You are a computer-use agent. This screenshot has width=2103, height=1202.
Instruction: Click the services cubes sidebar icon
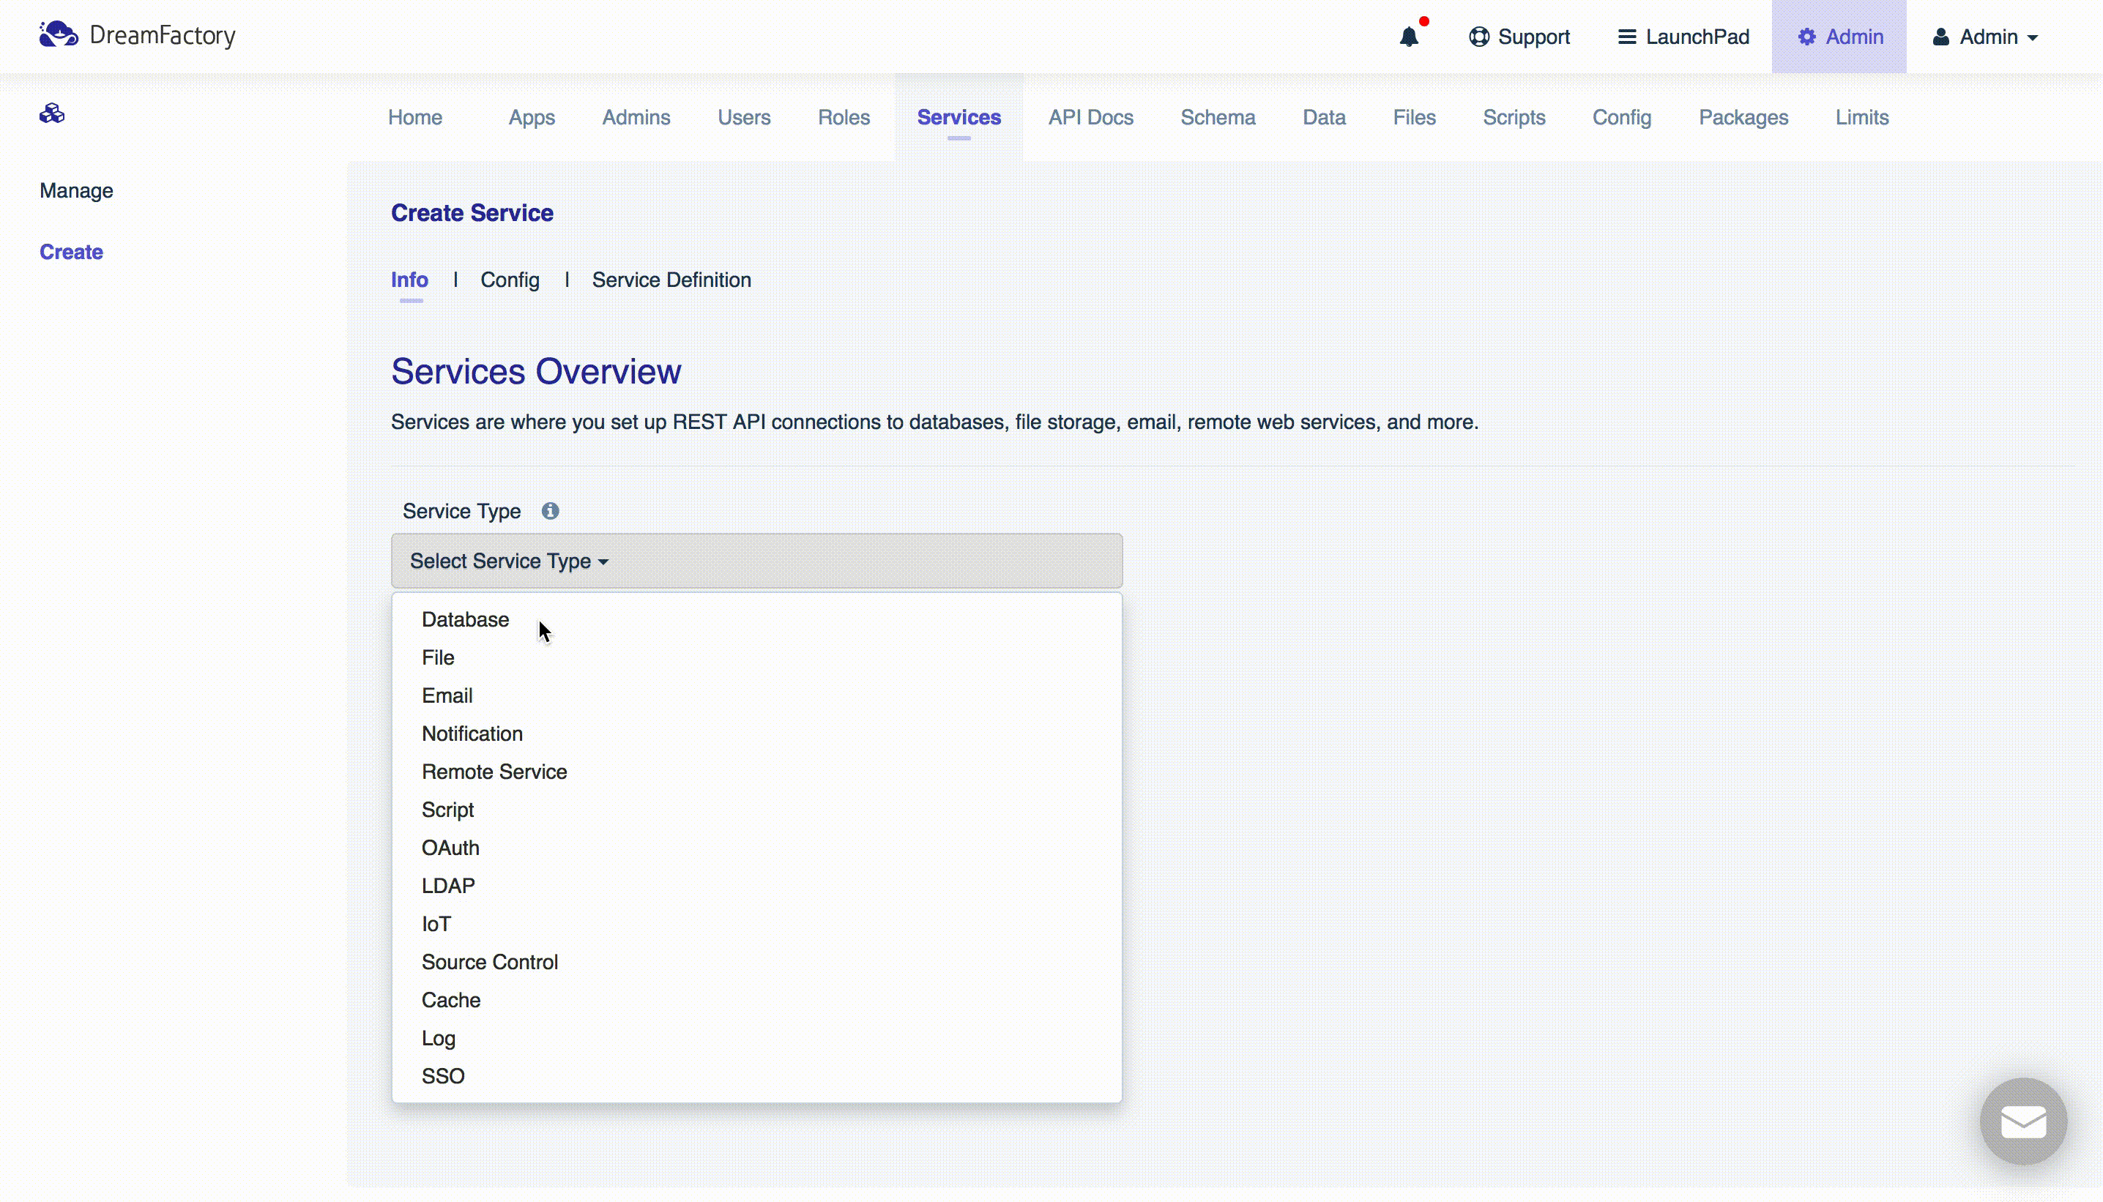(x=52, y=113)
